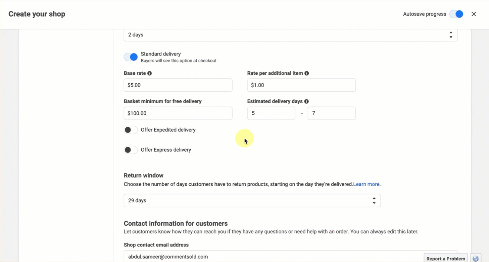Viewport: 489px width, 262px height.
Task: Click the Create your shop heading
Action: [x=37, y=14]
